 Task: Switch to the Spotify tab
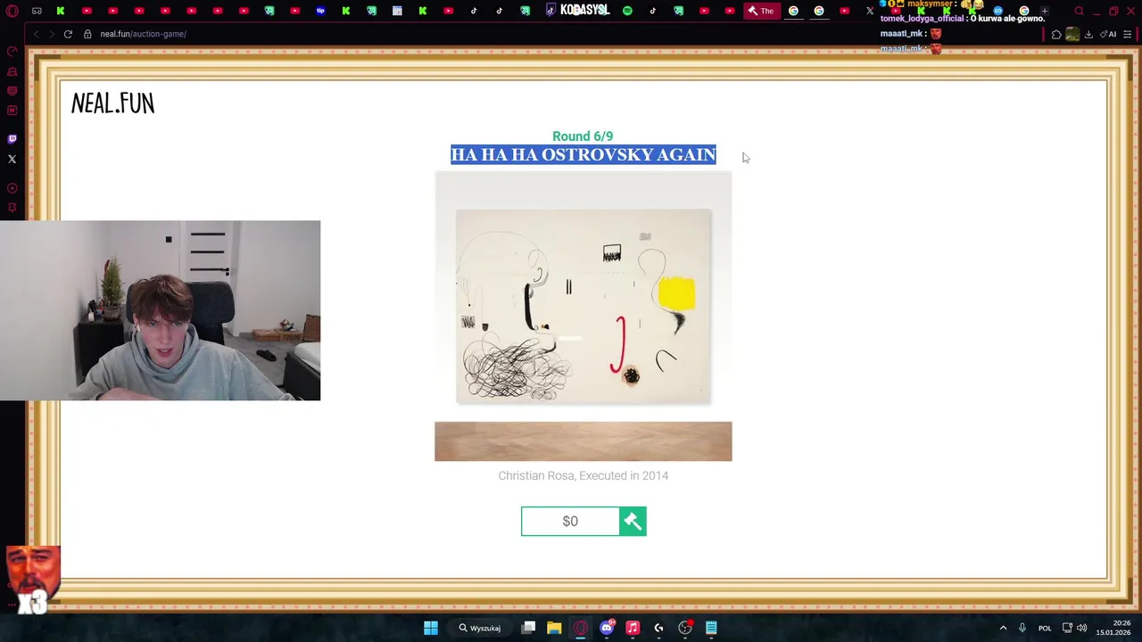627,11
